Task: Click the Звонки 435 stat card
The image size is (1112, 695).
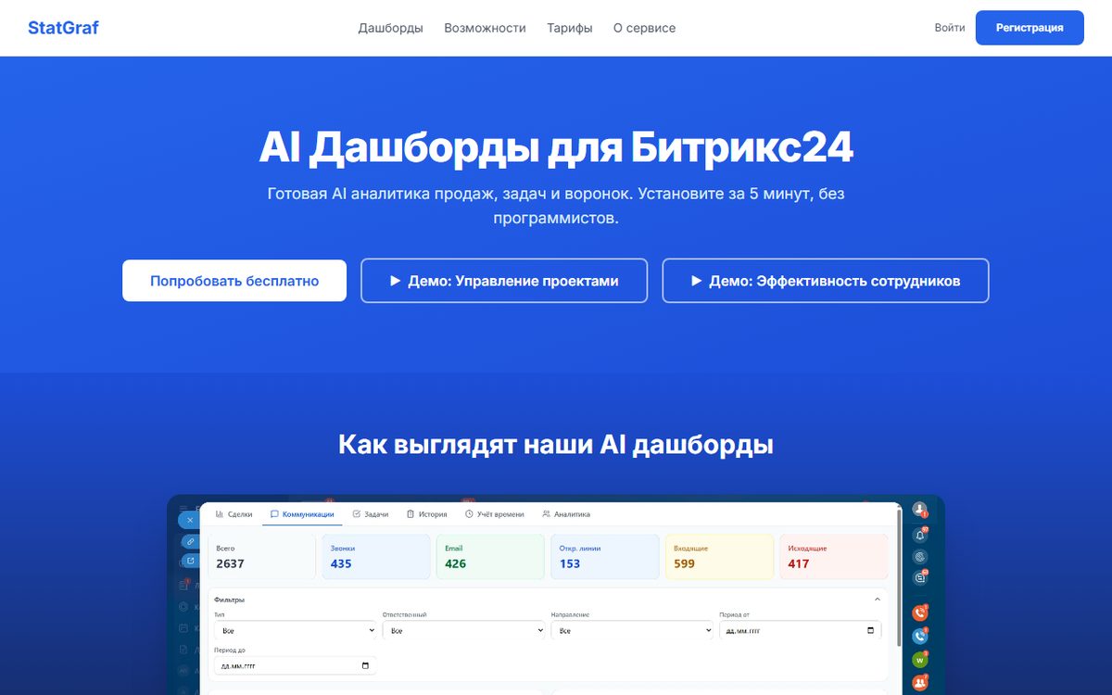Action: [376, 557]
